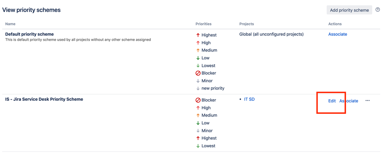Open the three-dot more actions menu
The height and width of the screenshot is (165, 384).
click(367, 100)
